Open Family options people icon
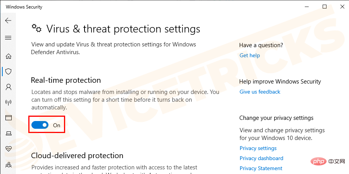The width and height of the screenshot is (349, 174). pyautogui.click(x=8, y=164)
